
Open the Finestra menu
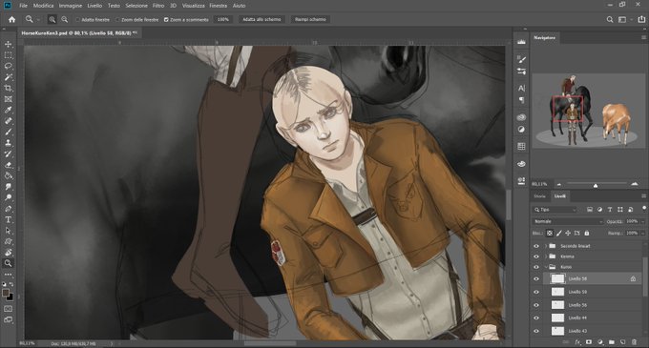(x=219, y=6)
